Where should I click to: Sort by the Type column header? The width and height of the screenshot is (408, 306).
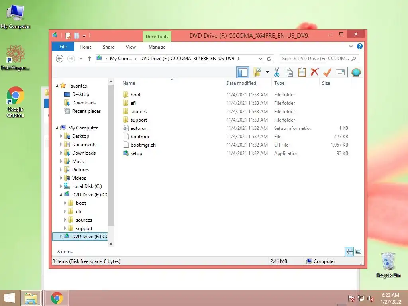[x=279, y=83]
